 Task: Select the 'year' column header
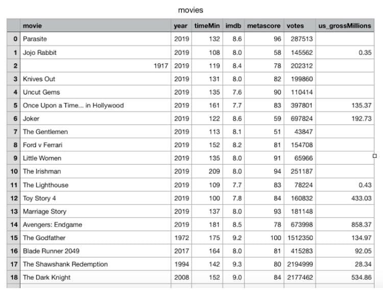(181, 26)
